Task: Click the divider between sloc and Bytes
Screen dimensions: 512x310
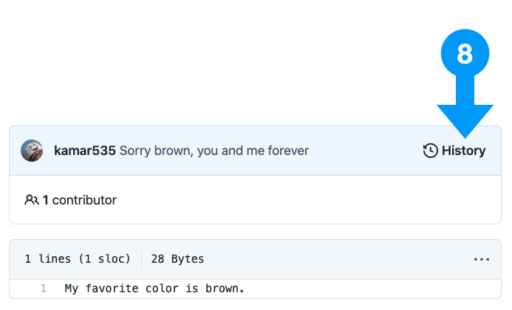Action: pos(141,260)
